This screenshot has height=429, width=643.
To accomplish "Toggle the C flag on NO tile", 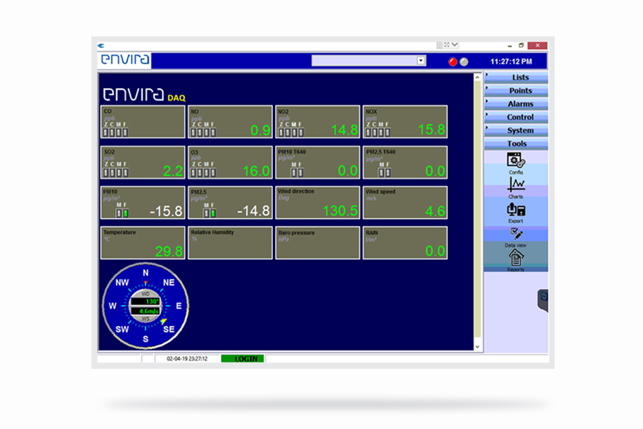I will click(200, 132).
